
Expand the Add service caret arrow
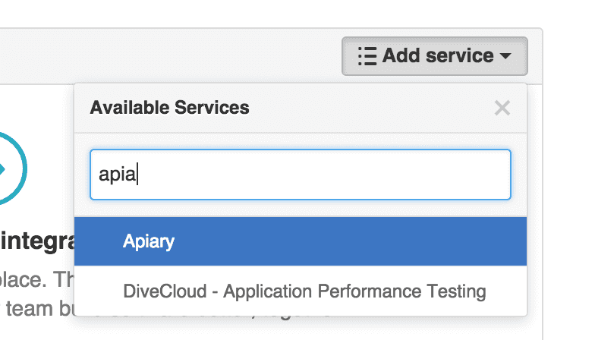pyautogui.click(x=505, y=57)
